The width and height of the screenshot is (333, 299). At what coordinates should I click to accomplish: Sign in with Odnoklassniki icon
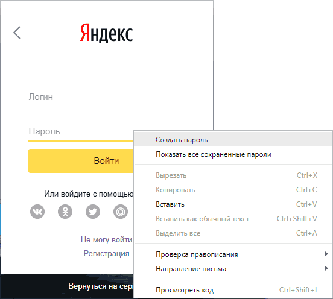pyautogui.click(x=65, y=212)
